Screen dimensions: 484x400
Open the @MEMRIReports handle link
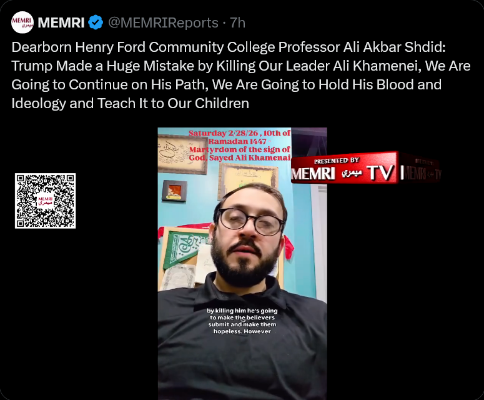tap(163, 23)
